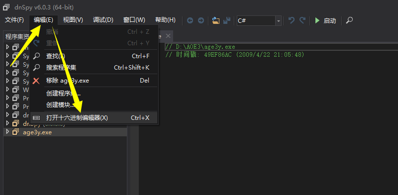Click the open file folder icon
398x195 pixels.
[216, 20]
